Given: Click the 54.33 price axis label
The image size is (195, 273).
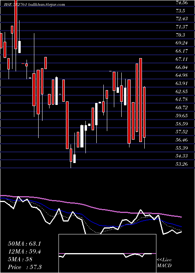Looking at the screenshot, I should coord(182,156).
